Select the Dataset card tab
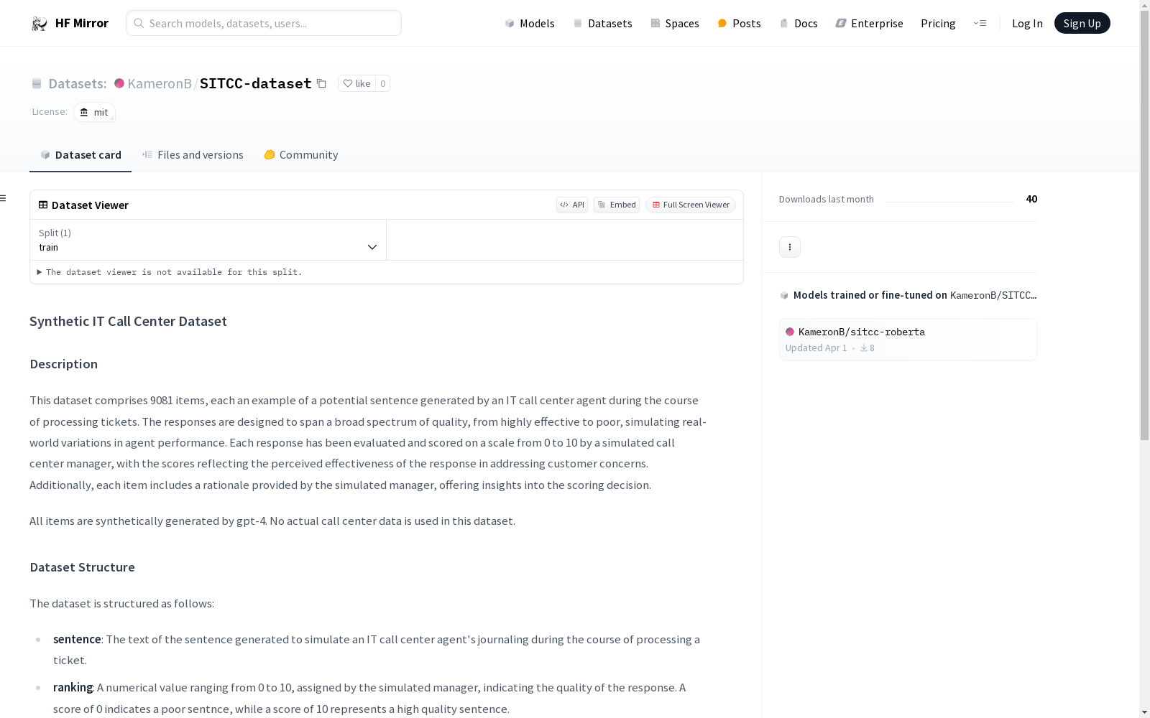 coord(80,155)
